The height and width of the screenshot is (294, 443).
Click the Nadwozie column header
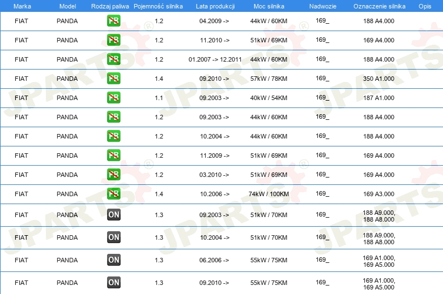(x=323, y=6)
